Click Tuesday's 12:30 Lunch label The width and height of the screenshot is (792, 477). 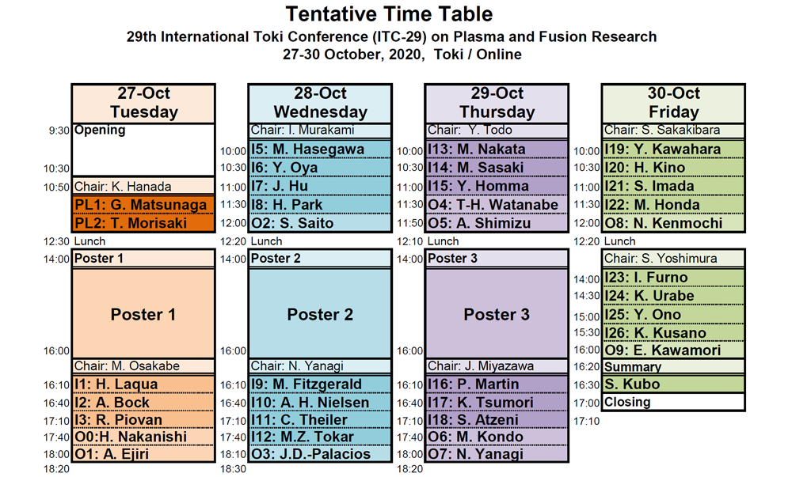(x=89, y=241)
